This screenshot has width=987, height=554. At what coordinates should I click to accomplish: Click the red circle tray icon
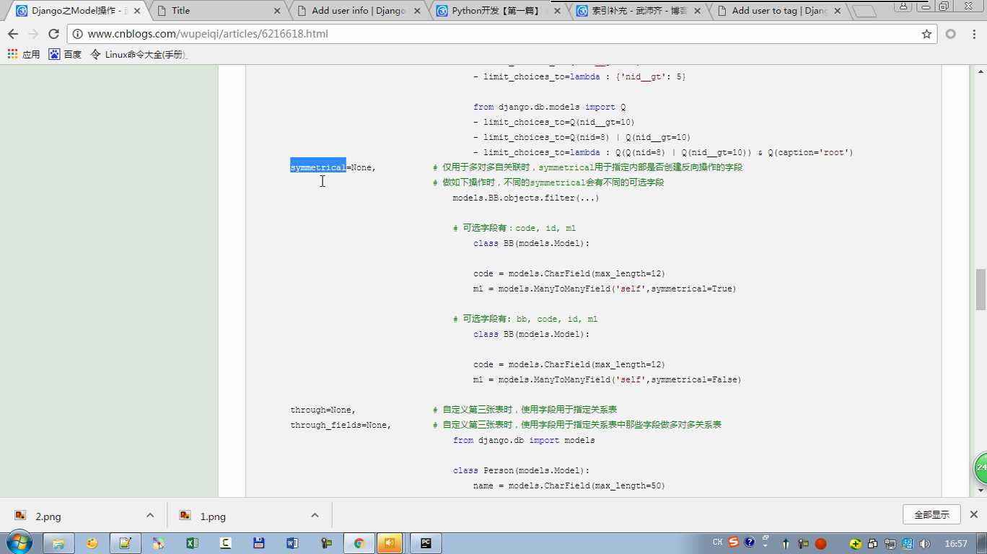click(820, 544)
